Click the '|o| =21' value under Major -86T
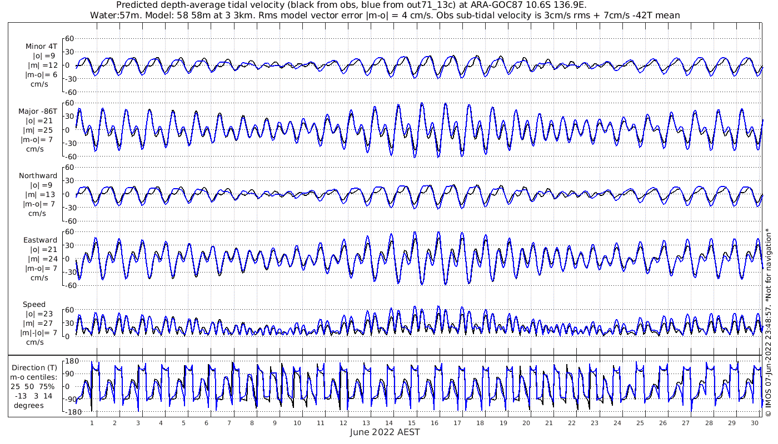Screen dimensions: 778x444 click(41, 121)
